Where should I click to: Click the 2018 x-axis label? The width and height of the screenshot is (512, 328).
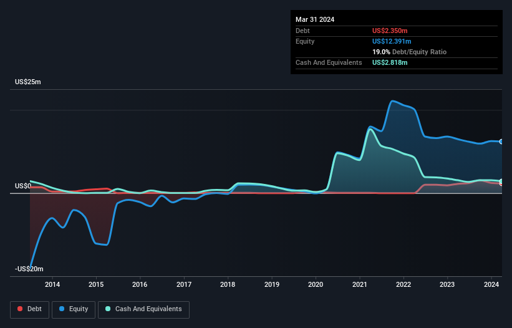228,284
